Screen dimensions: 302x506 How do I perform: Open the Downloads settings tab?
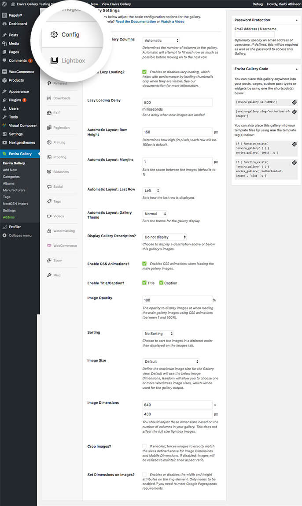tap(59, 98)
